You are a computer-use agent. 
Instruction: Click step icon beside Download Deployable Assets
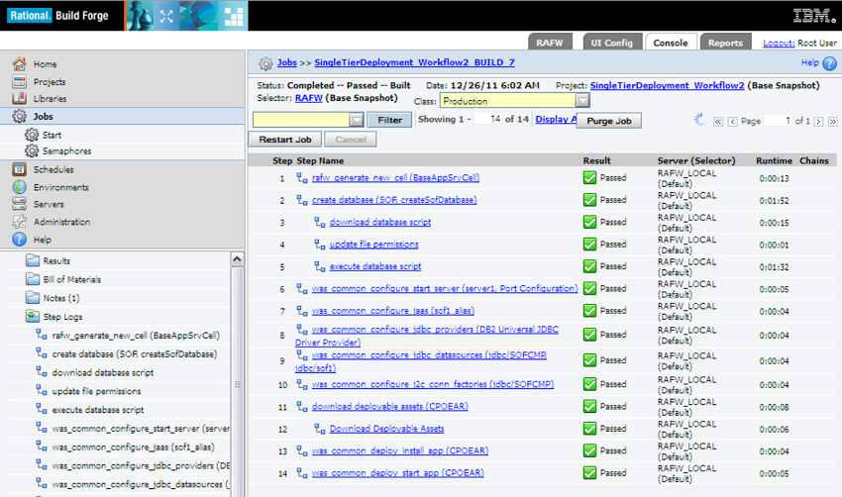(320, 429)
